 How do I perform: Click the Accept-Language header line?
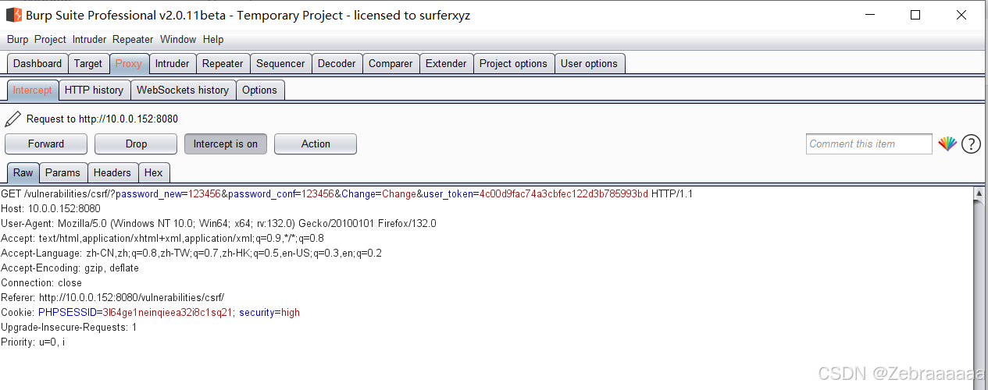coord(191,253)
